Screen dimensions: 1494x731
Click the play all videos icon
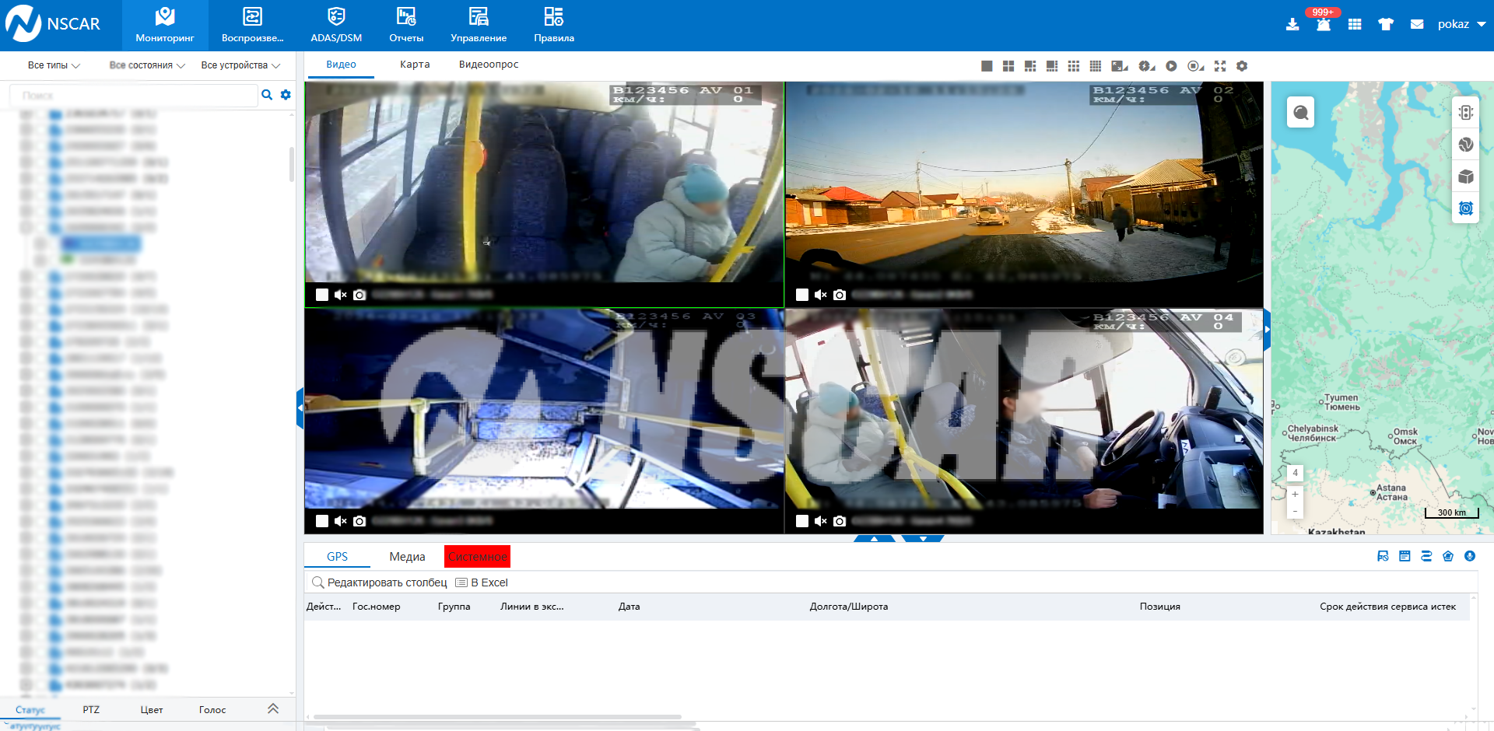[1171, 66]
